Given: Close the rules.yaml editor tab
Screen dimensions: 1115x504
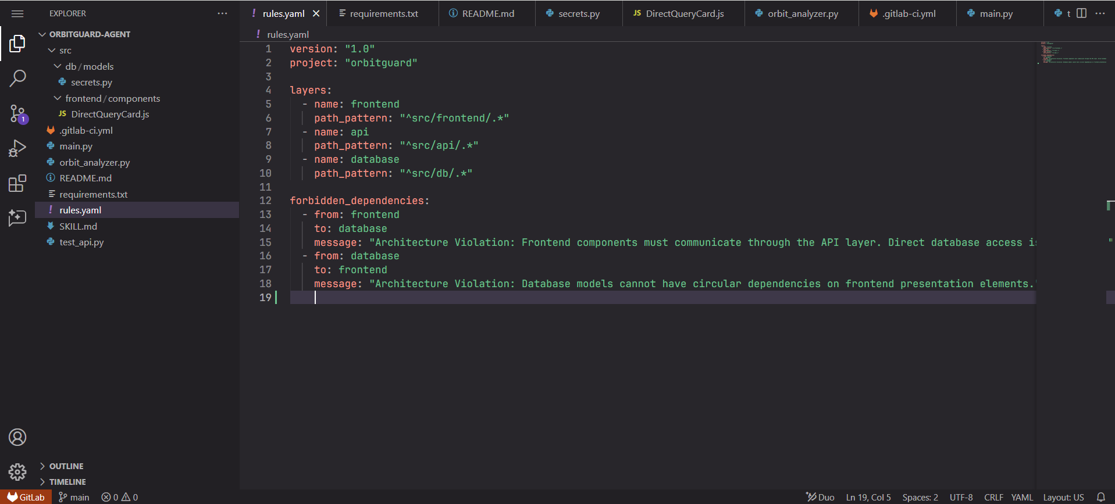Looking at the screenshot, I should click(x=316, y=13).
